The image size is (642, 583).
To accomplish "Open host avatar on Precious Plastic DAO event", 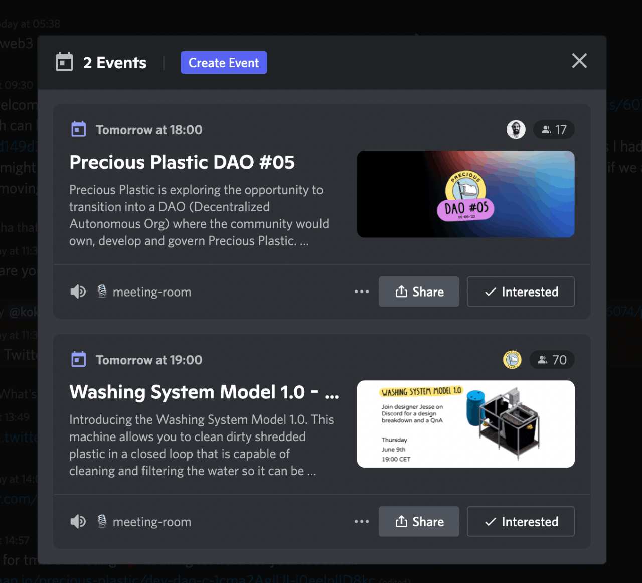I will (x=516, y=130).
